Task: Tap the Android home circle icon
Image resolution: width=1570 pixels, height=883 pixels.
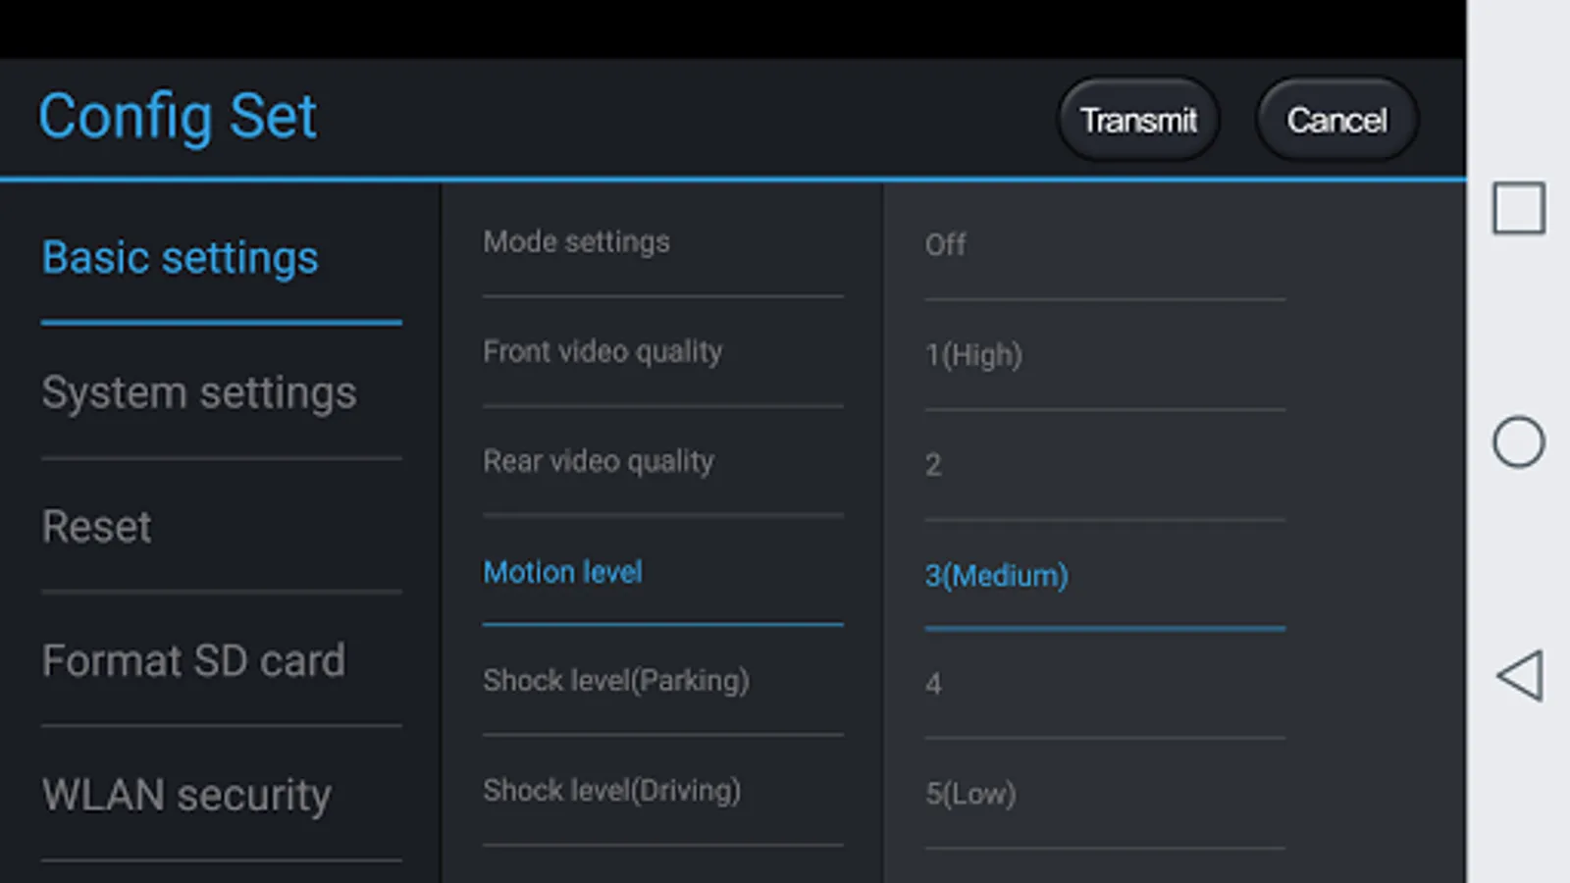Action: pos(1519,441)
